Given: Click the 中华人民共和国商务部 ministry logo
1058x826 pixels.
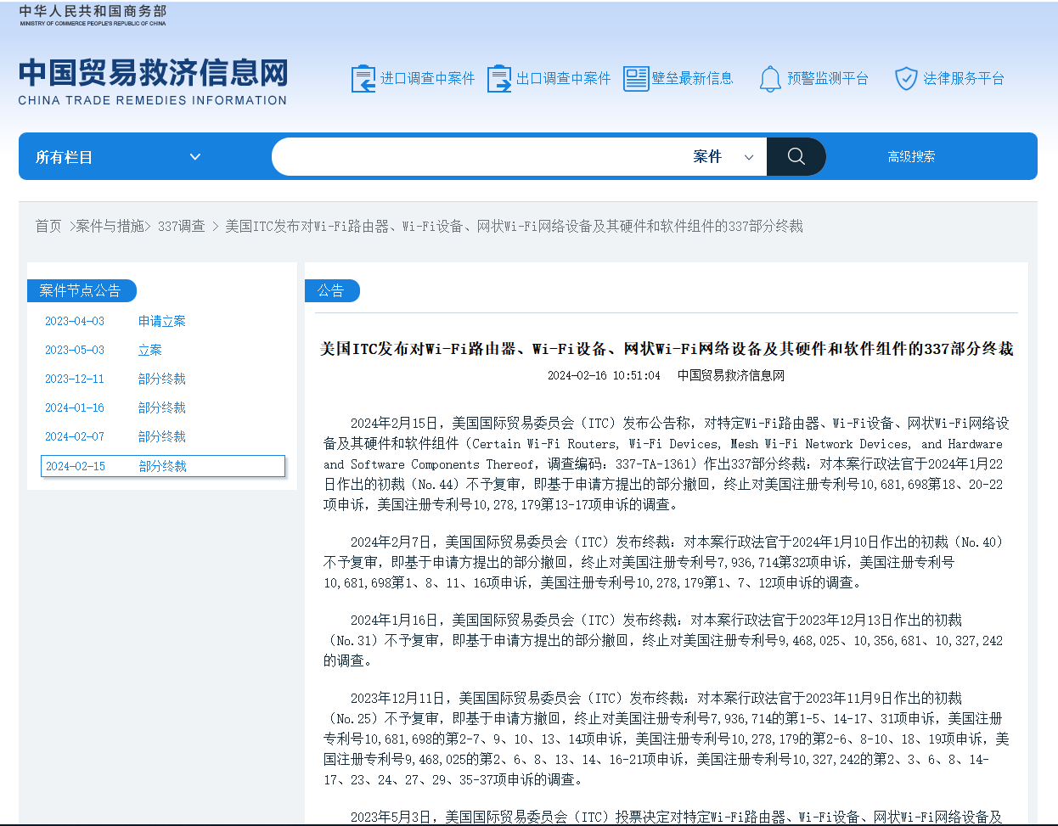Looking at the screenshot, I should [x=93, y=15].
